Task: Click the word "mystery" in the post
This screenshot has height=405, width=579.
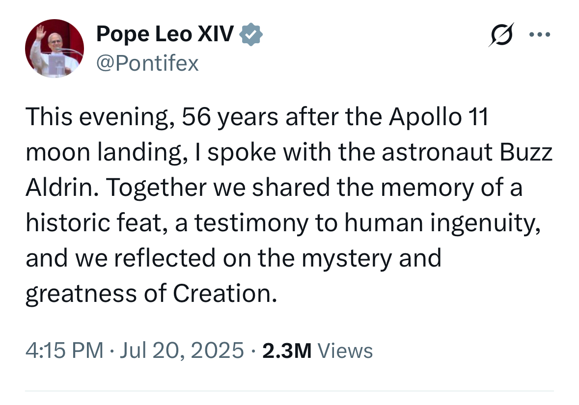Action: coord(346,259)
